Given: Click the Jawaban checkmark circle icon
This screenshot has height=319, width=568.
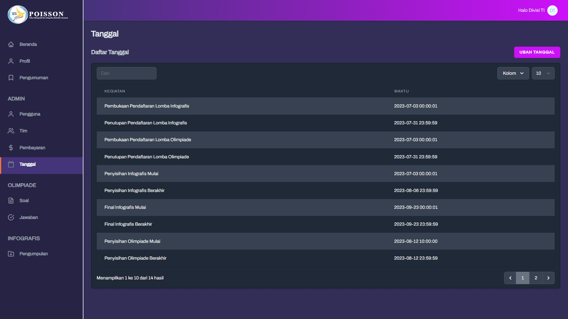Looking at the screenshot, I should tap(11, 217).
